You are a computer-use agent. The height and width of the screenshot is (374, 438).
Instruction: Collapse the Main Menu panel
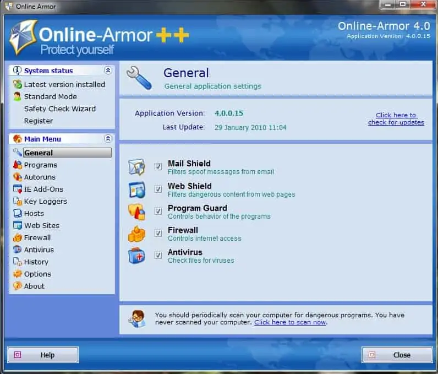[x=108, y=138]
